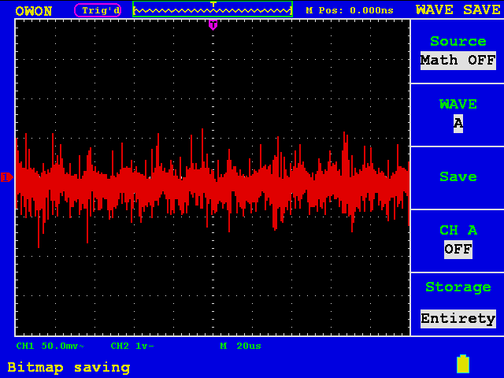Screen dimensions: 504x378
Task: Click the WAVE SAVE menu title
Action: click(x=458, y=10)
